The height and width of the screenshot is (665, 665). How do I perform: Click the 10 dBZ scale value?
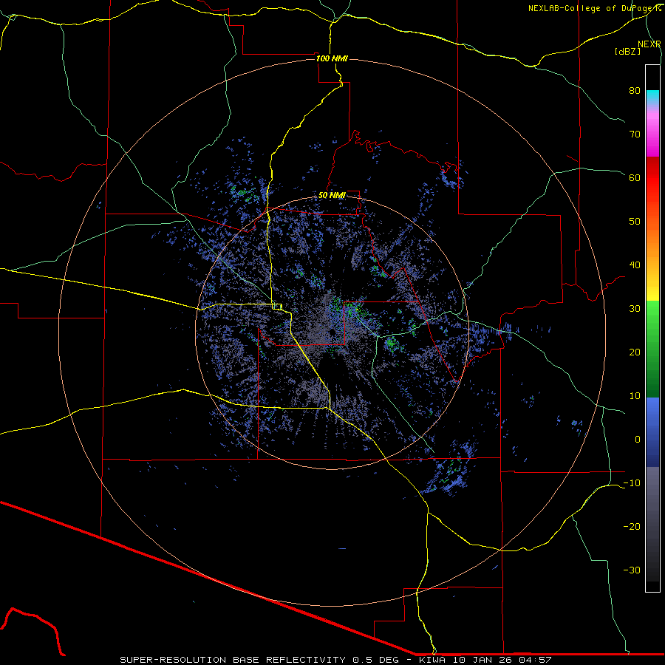635,396
